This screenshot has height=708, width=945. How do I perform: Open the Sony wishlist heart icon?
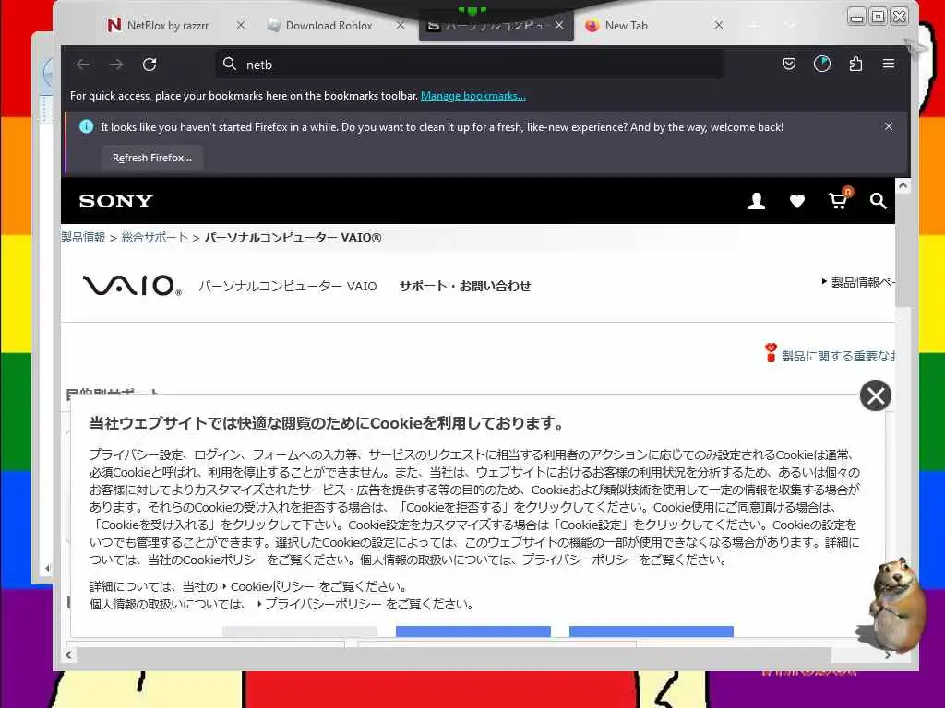click(x=796, y=201)
